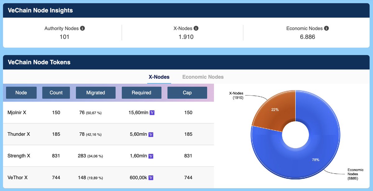Click the info icon beside Economic Nodes heading
This screenshot has width=373, height=191.
tap(326, 28)
